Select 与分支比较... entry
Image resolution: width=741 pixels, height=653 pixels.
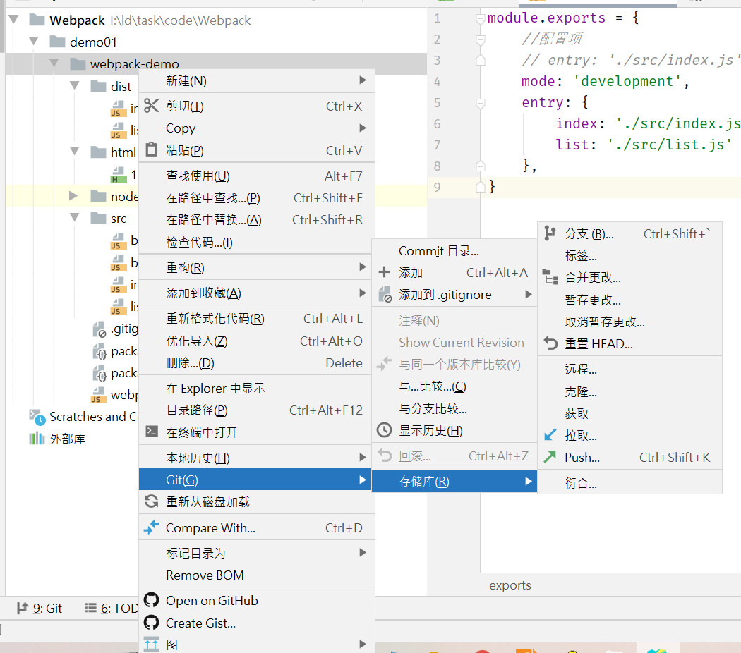click(x=454, y=408)
